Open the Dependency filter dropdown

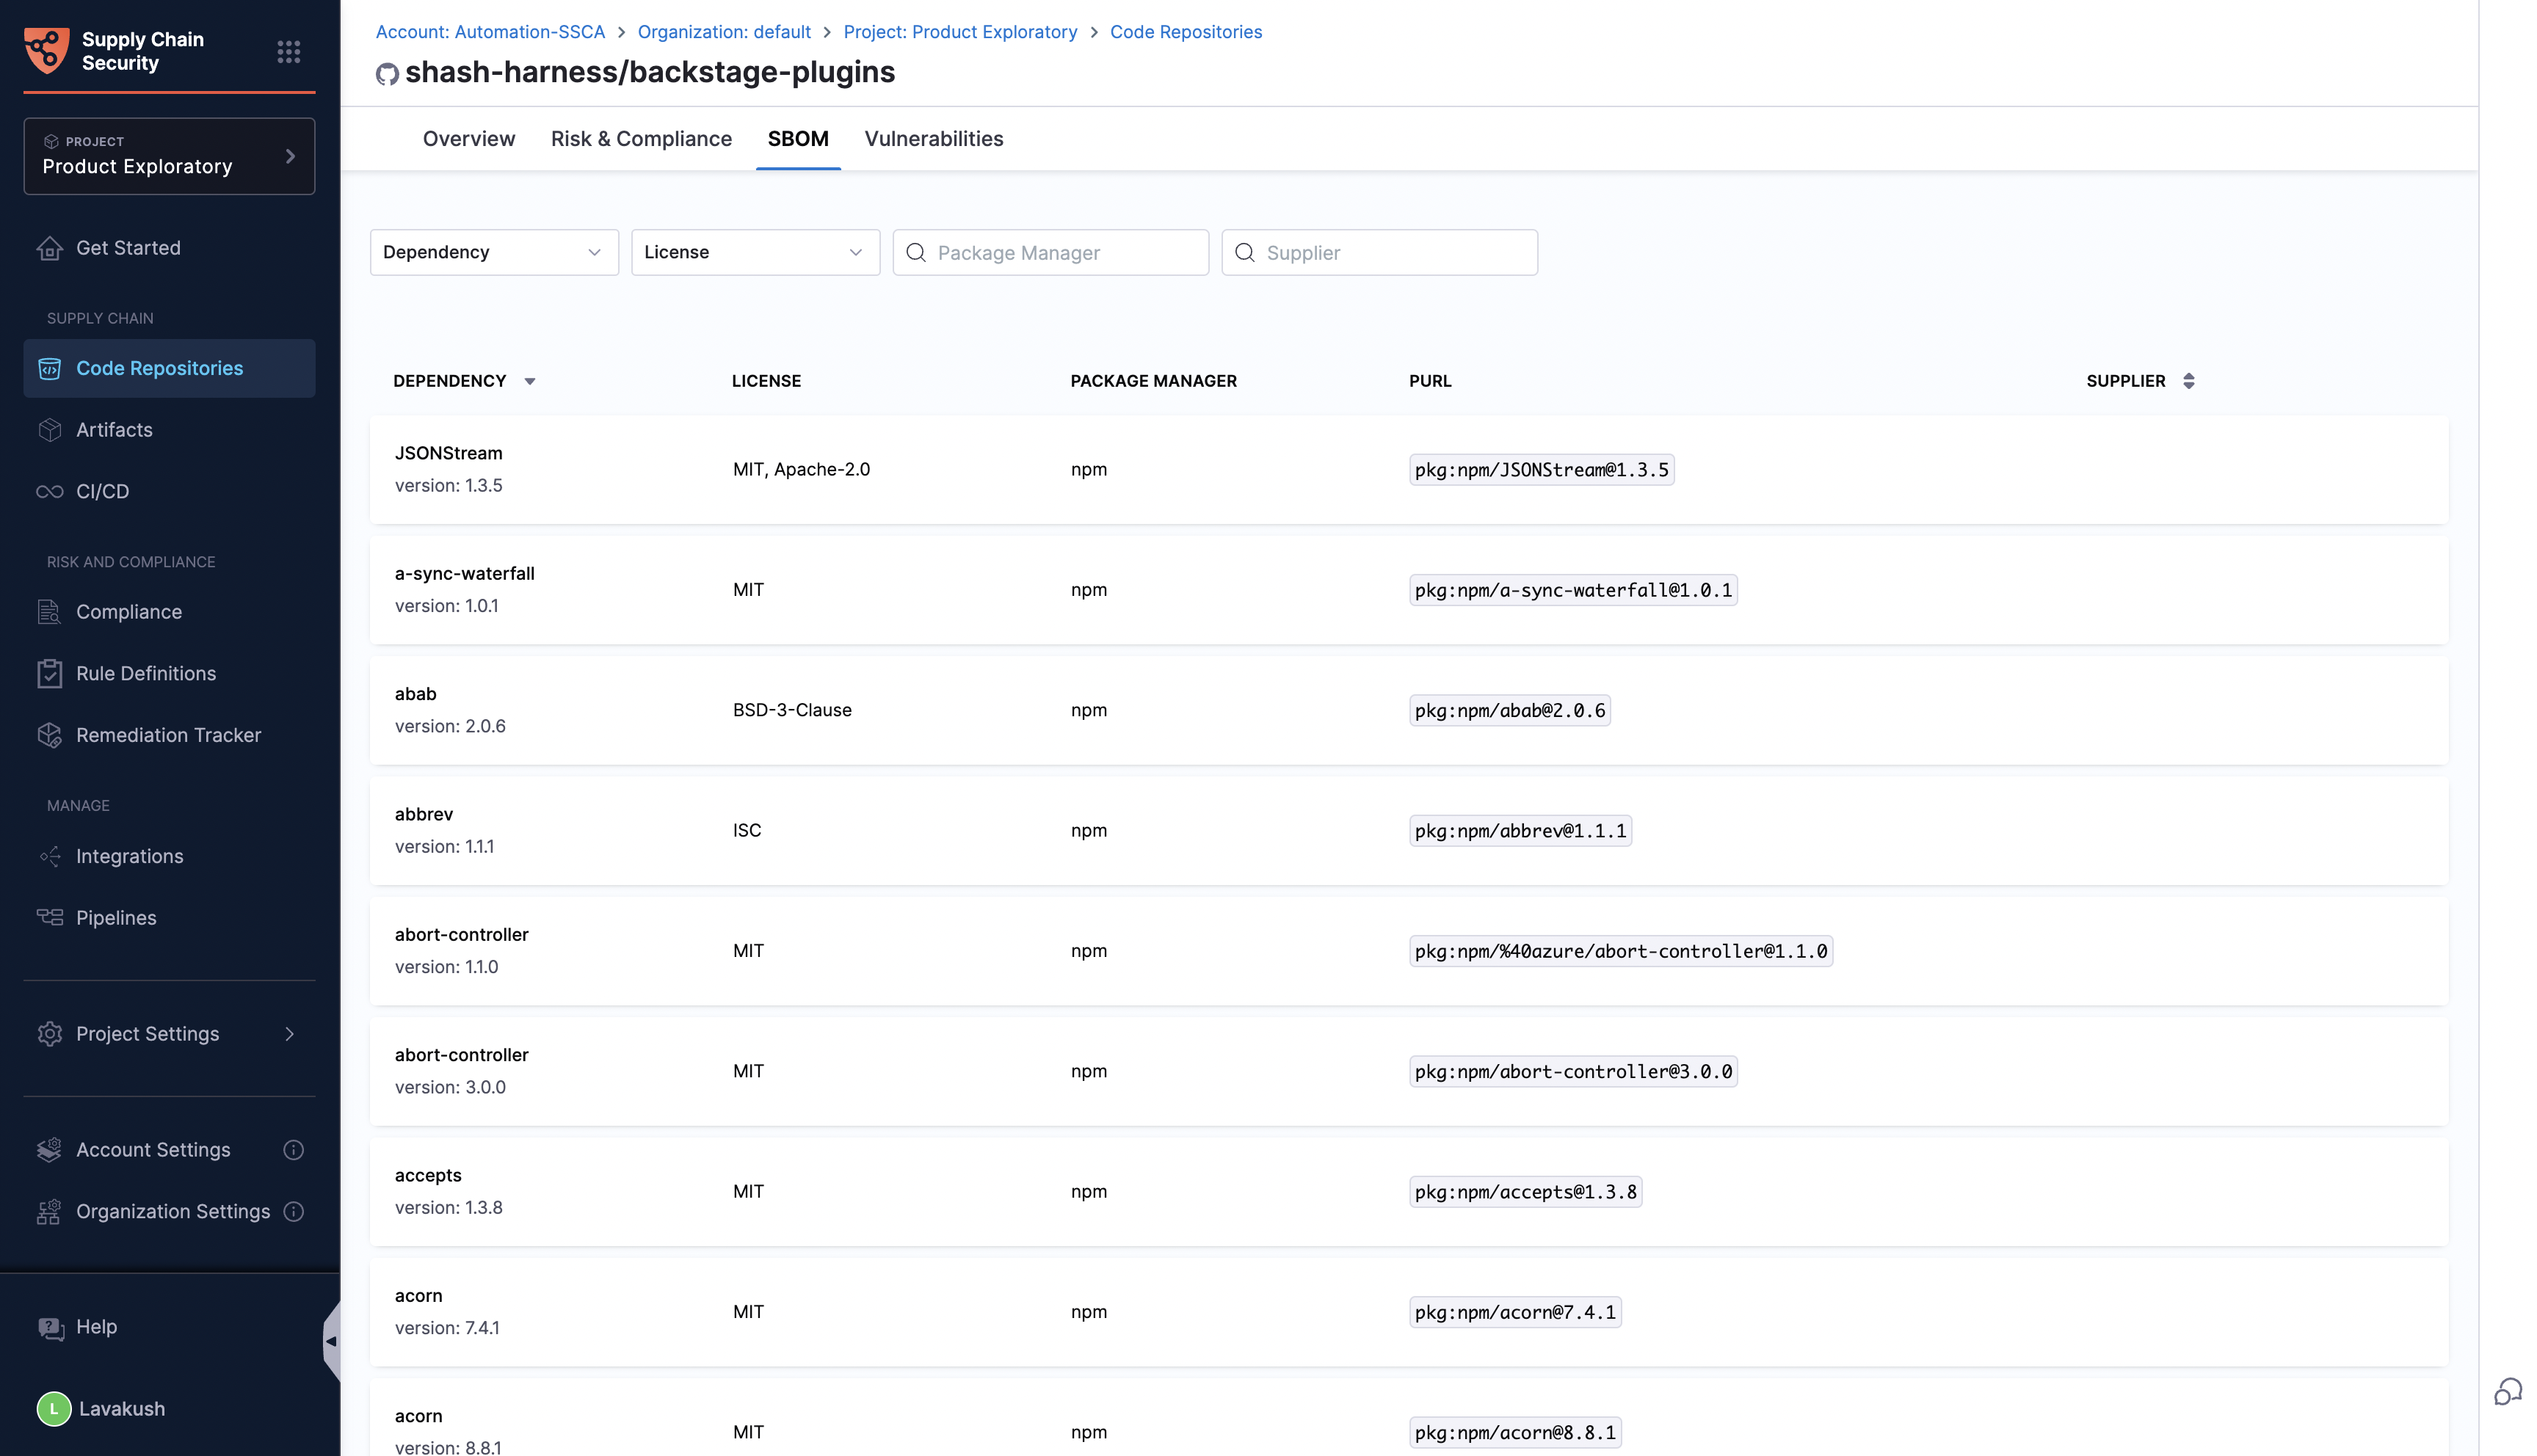494,252
